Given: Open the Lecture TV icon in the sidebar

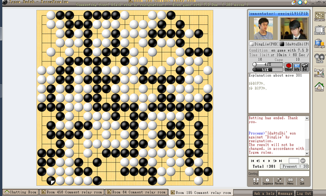Looking at the screenshot, I should tap(319, 30).
